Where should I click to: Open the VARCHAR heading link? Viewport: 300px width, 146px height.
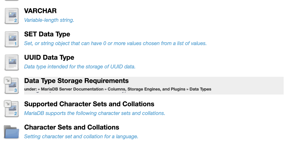40,11
